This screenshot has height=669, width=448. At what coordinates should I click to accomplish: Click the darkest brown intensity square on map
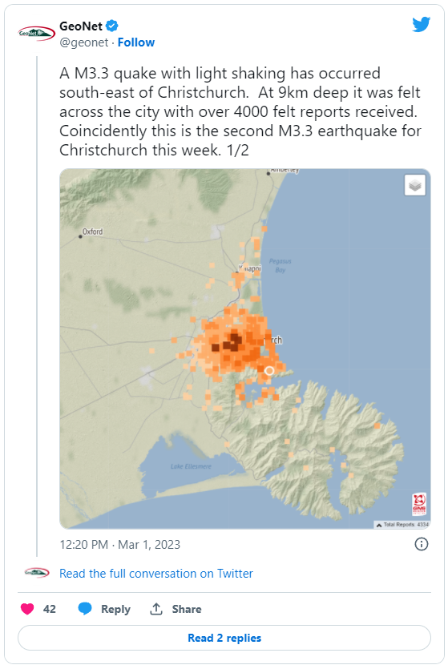coord(235,338)
